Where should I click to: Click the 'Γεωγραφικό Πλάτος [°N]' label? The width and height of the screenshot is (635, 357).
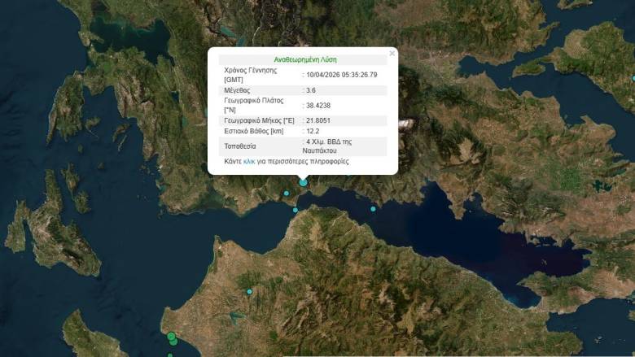pos(254,105)
